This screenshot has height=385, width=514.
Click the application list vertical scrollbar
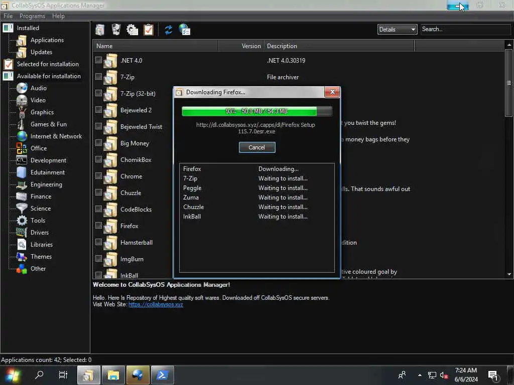[508, 83]
